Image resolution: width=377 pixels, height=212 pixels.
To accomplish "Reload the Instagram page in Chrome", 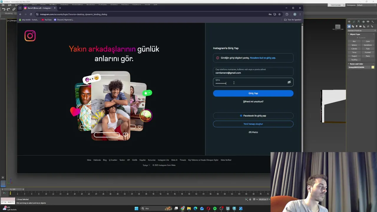I will click(x=31, y=14).
